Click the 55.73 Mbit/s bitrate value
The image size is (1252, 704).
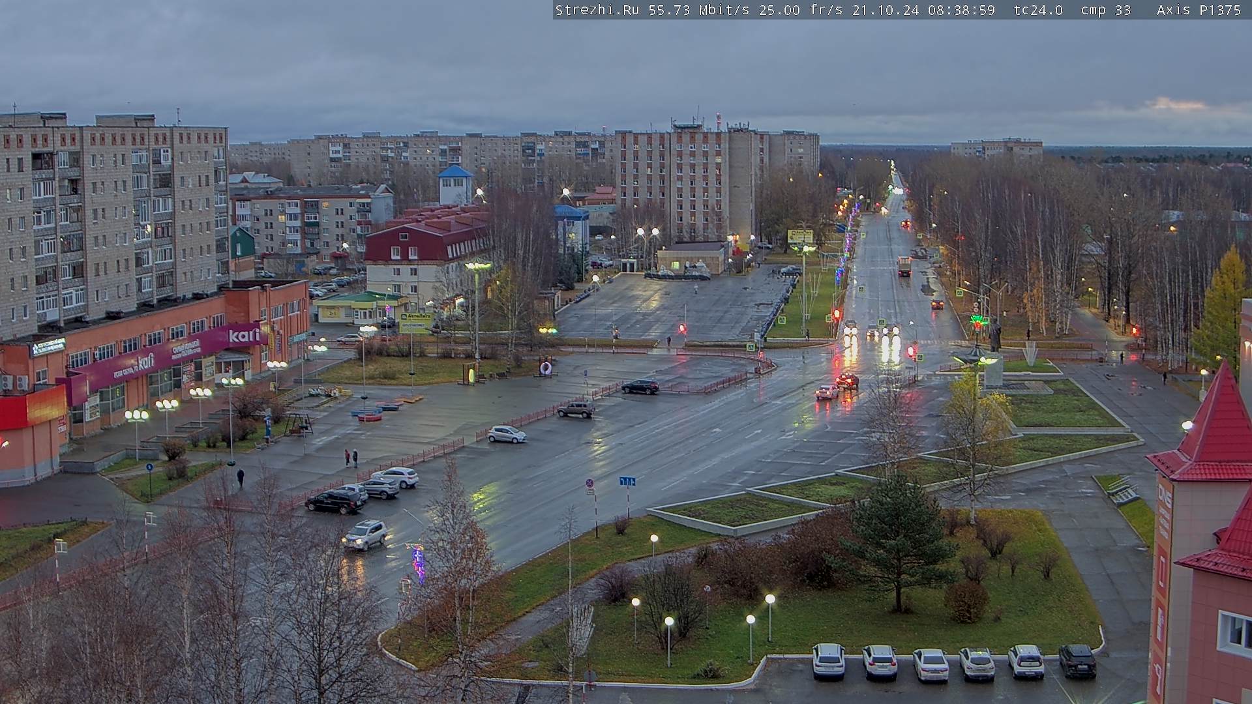coord(701,10)
